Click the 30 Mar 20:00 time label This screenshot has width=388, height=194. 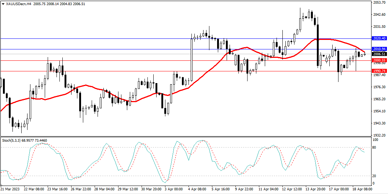point(151,189)
